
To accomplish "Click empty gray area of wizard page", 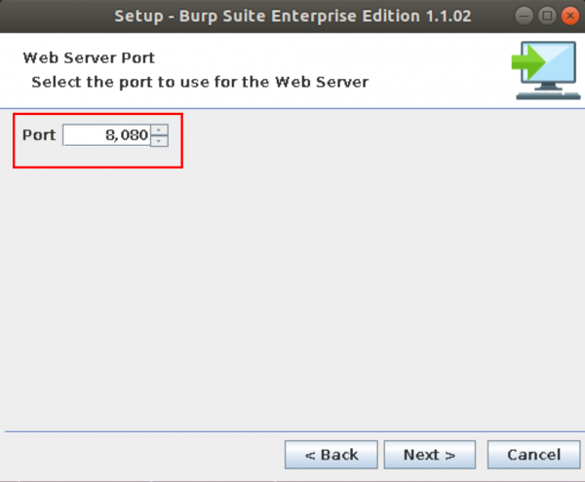I will coord(292,292).
